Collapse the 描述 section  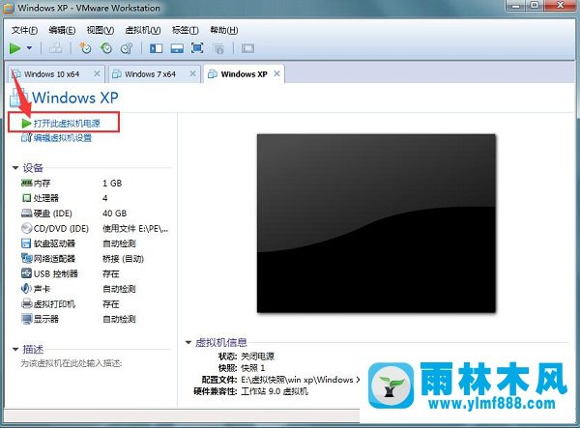click(x=15, y=349)
